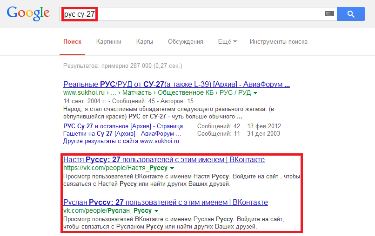Open the Гашетки на Су-27 sublink
Image resolution: width=375 pixels, height=236 pixels.
tap(122, 133)
